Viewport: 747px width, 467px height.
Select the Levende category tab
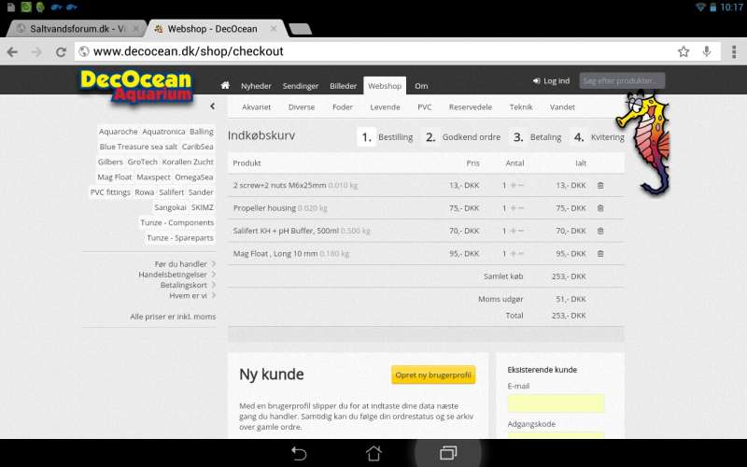(x=385, y=107)
